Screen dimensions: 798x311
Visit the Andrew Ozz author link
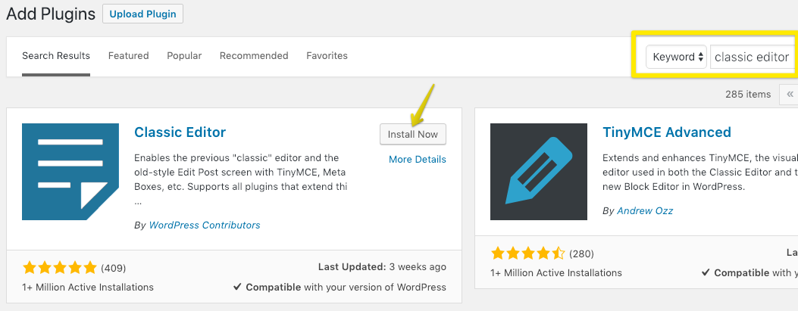click(x=644, y=211)
